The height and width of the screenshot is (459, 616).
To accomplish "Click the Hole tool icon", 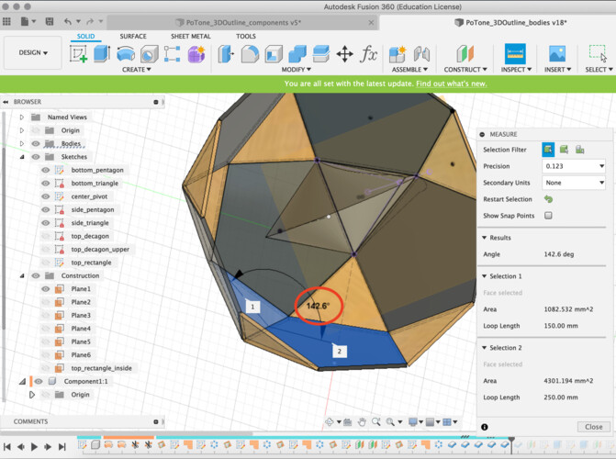I will 150,54.
